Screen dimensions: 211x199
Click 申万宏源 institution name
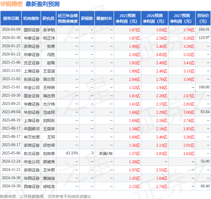tap(32, 137)
